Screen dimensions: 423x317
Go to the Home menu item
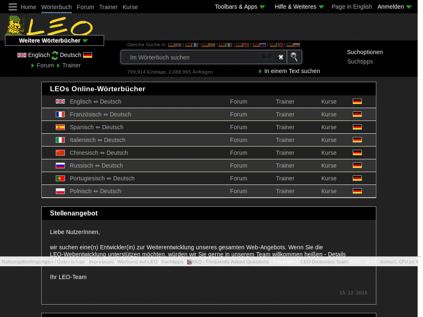pyautogui.click(x=29, y=7)
